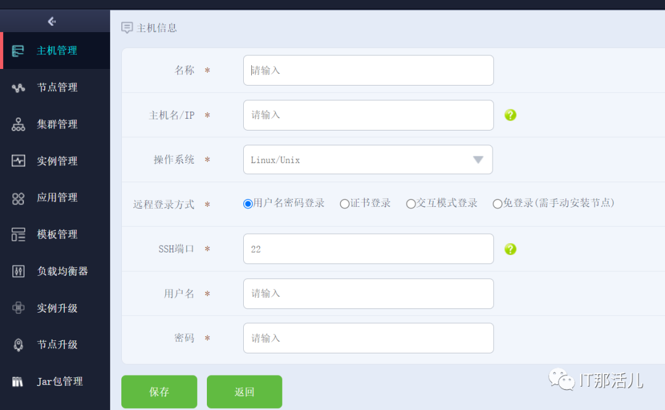The image size is (665, 410).
Task: Open the 操作系统 Linux/Unix dropdown
Action: (368, 160)
